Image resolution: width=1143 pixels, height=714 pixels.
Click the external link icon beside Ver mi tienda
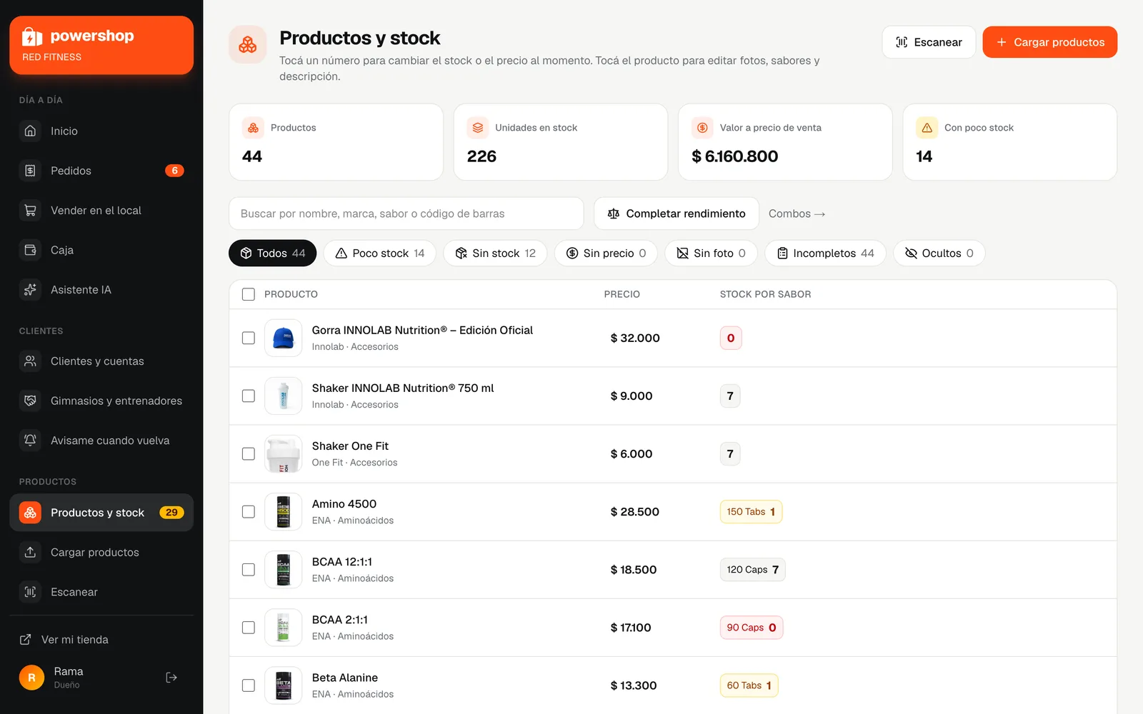point(25,640)
